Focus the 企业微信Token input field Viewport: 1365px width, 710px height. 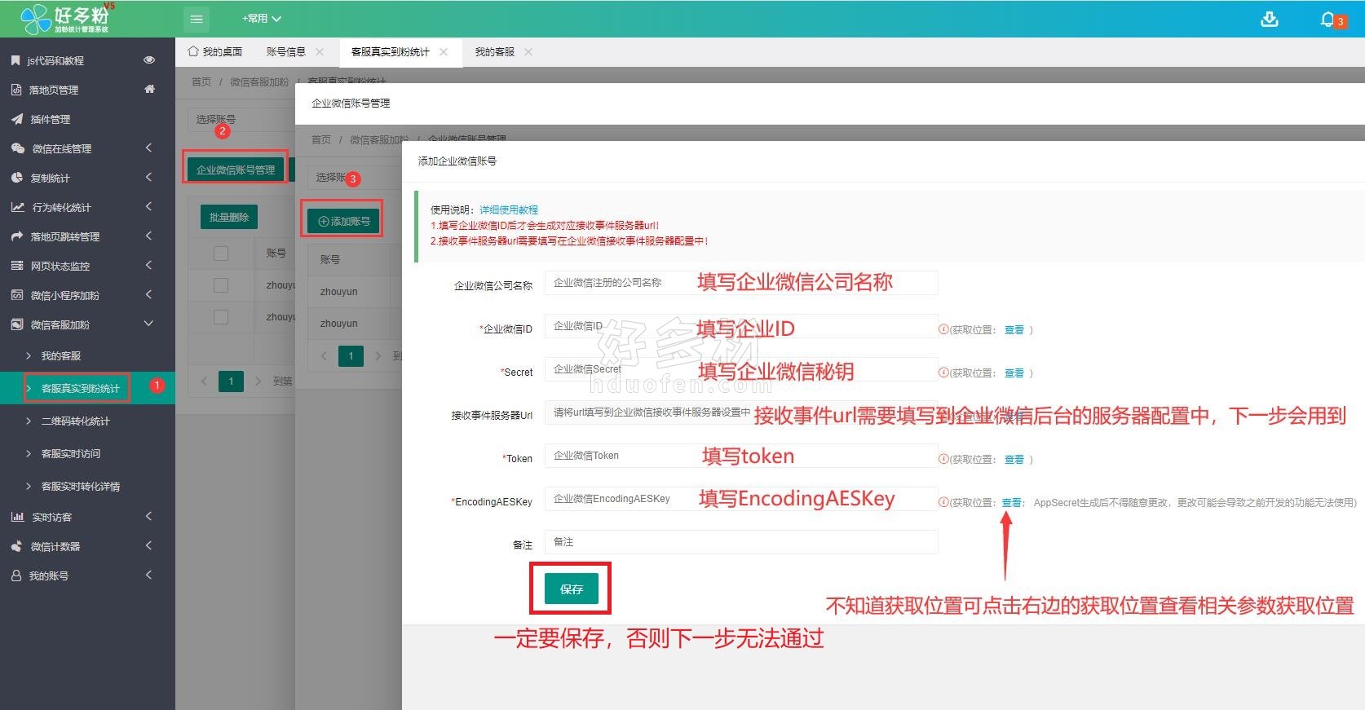741,456
